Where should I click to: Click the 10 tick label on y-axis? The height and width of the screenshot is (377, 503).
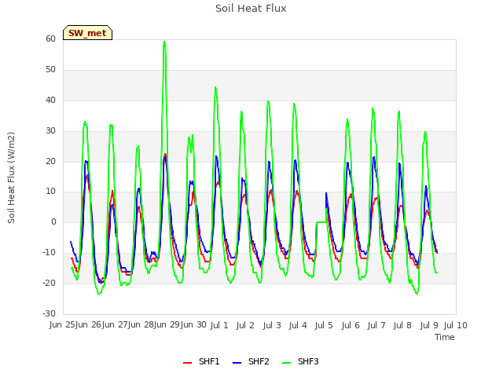pyautogui.click(x=50, y=192)
